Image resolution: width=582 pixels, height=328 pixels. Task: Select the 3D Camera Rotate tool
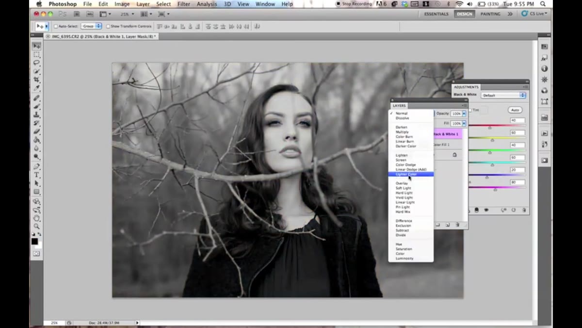[x=37, y=210]
